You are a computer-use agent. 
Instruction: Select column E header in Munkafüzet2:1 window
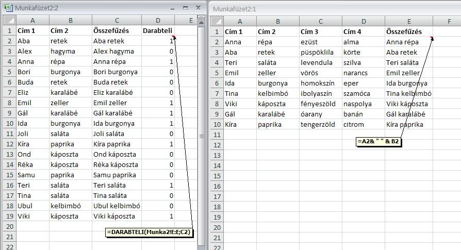pos(409,21)
